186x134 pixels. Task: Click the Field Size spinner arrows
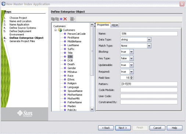[x=132, y=78]
